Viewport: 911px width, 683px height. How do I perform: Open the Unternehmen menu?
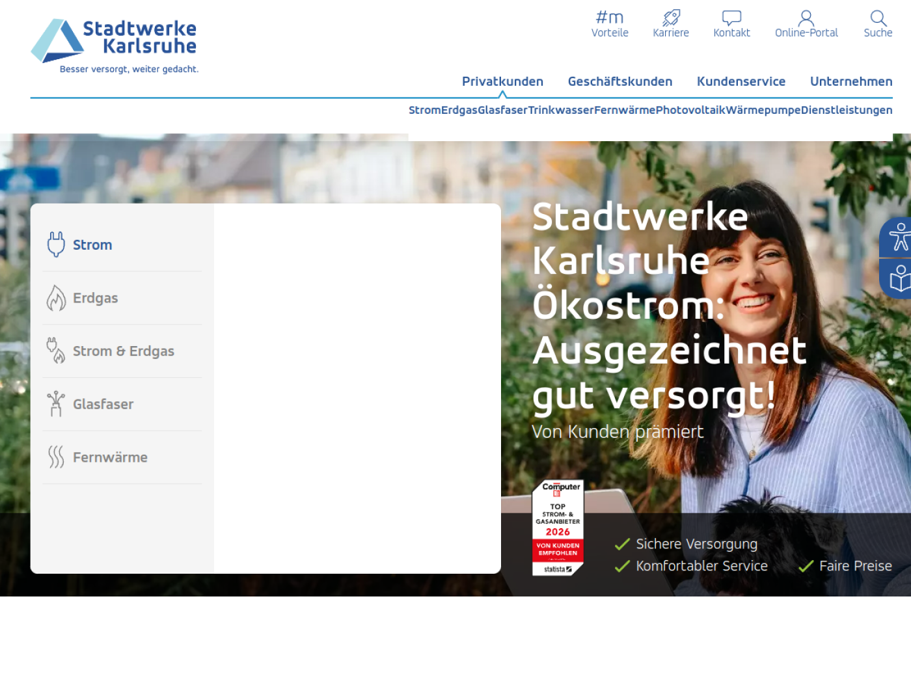[851, 81]
